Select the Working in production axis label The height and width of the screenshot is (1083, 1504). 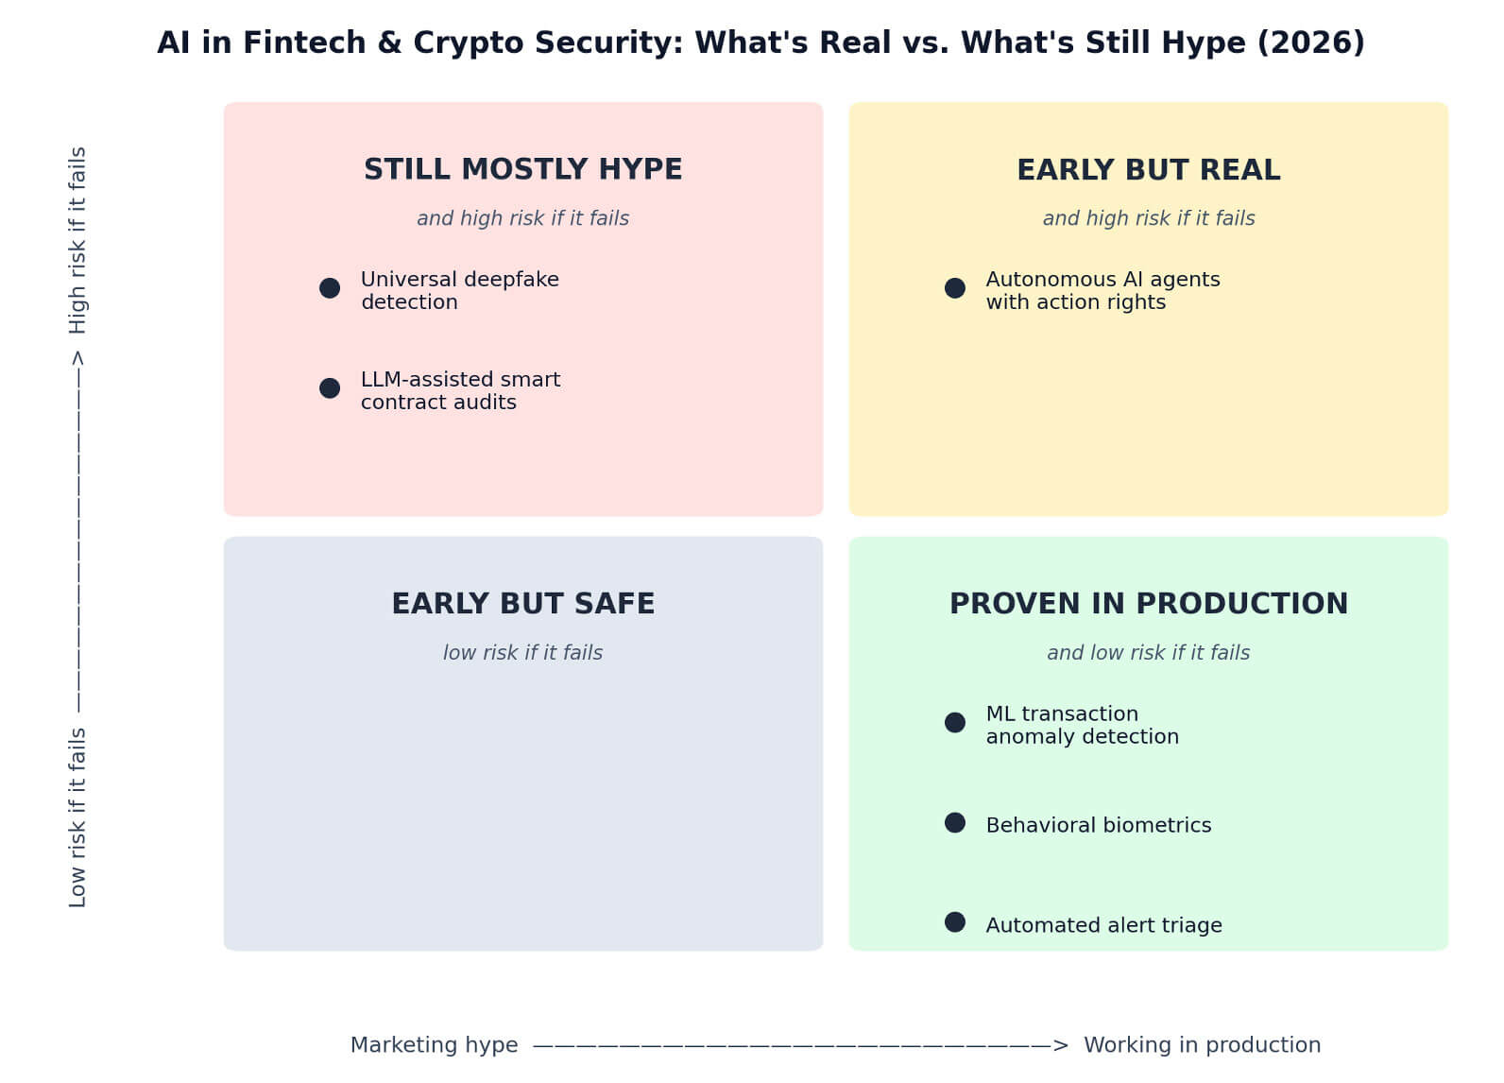coord(1202,1045)
